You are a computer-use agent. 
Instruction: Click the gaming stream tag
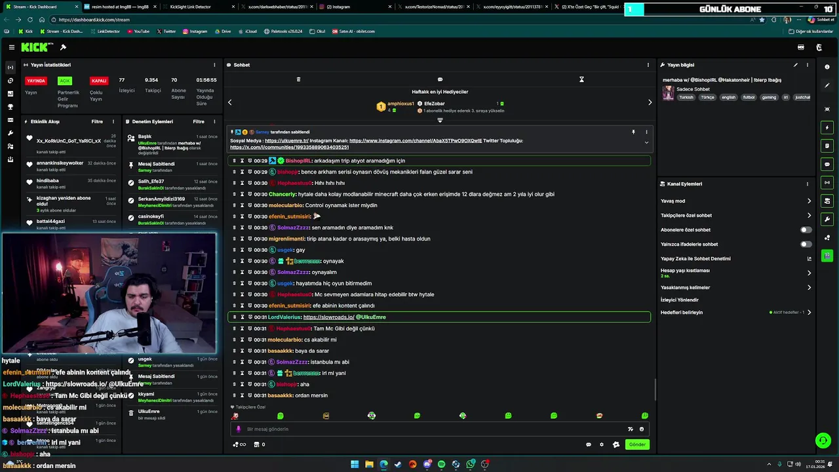point(769,97)
